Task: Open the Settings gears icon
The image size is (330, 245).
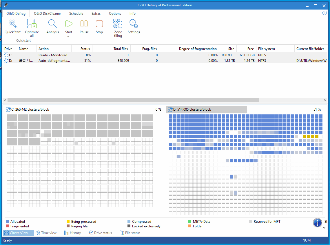Action: [134, 24]
